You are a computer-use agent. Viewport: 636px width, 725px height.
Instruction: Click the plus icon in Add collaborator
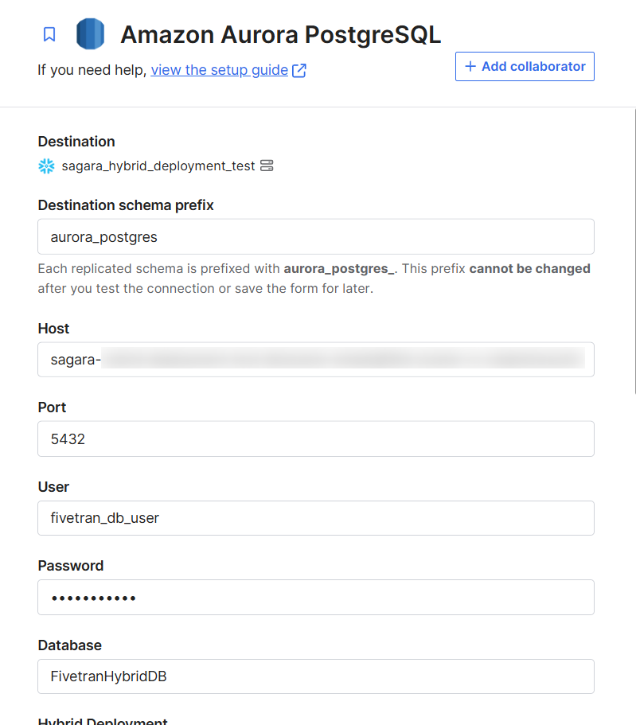pyautogui.click(x=470, y=66)
